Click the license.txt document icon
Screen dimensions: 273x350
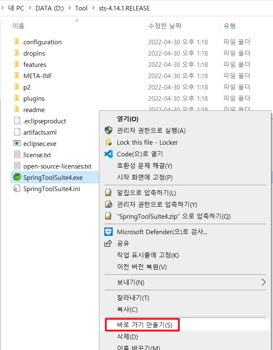coord(17,154)
